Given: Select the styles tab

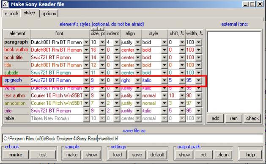Looking at the screenshot, I should [x=29, y=13].
